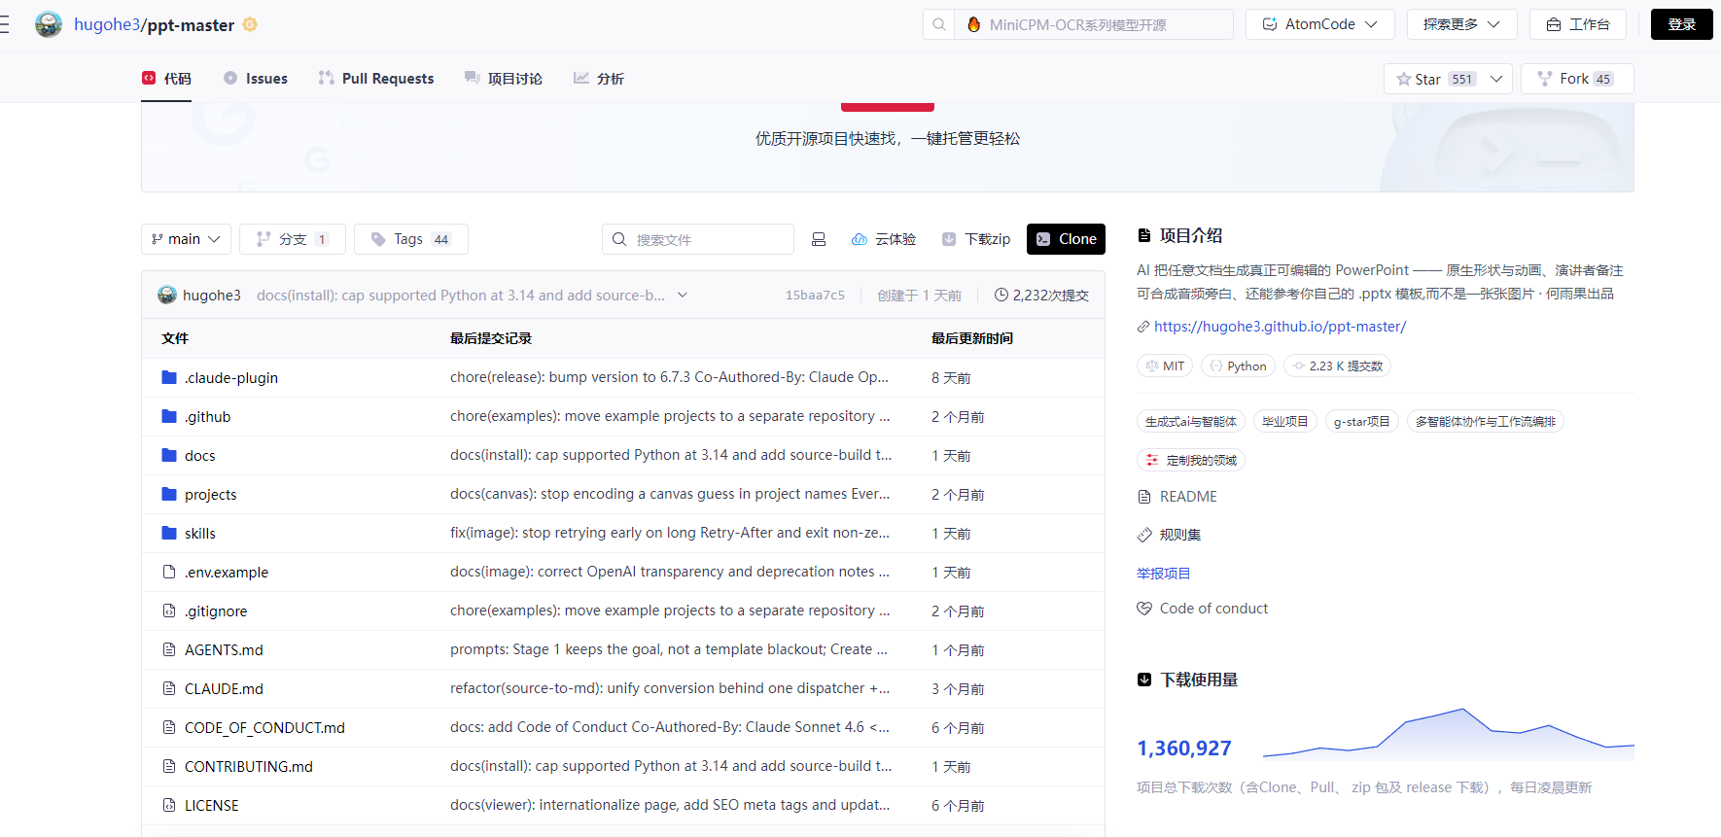View 分支 branches list
Screen dimensions: 1721x837
point(293,239)
